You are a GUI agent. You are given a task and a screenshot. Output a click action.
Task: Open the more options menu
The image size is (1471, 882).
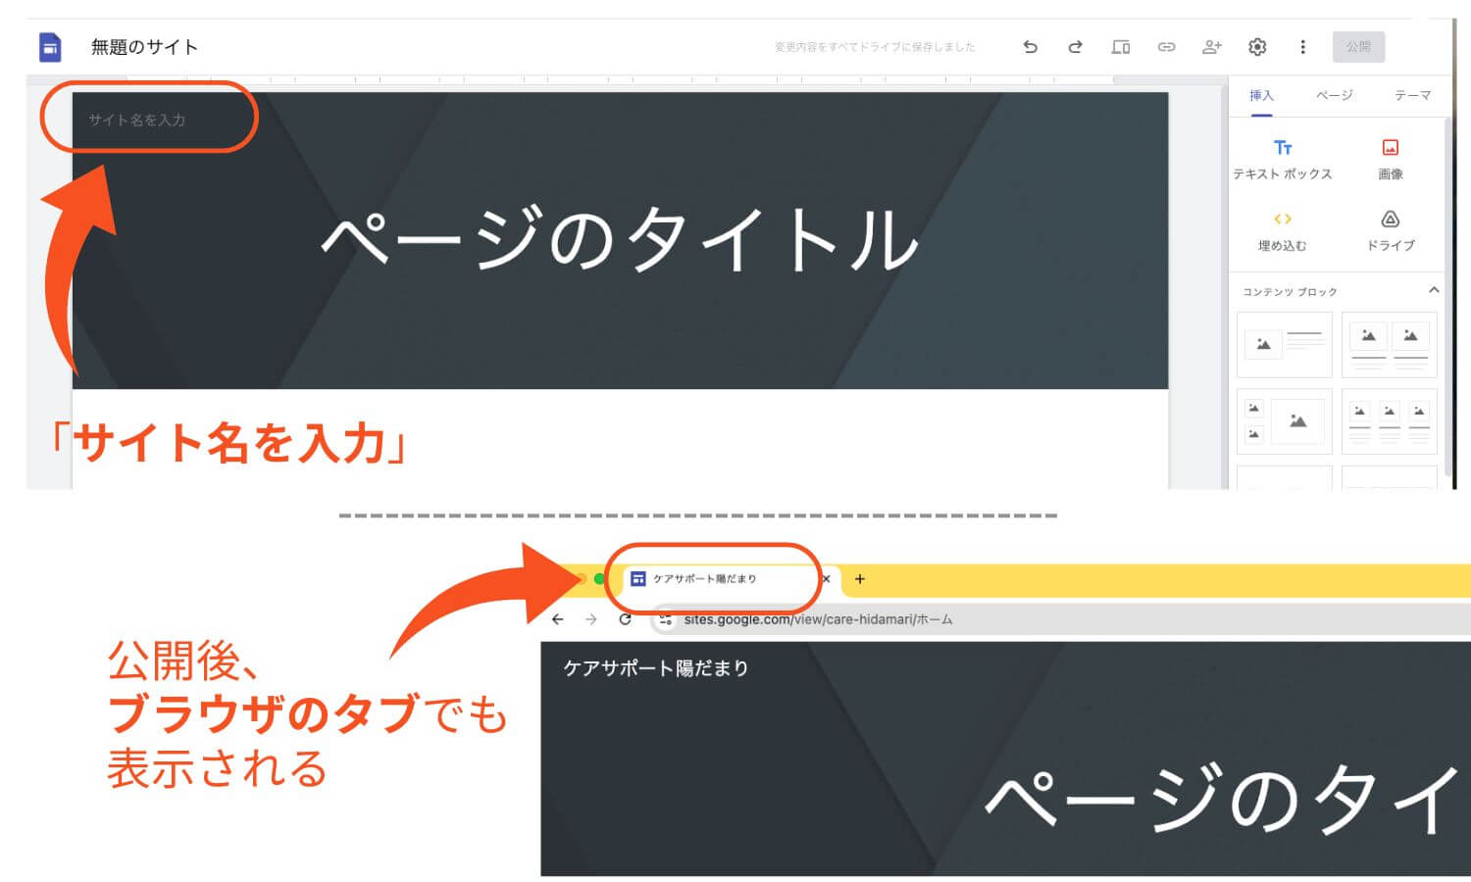1302,46
